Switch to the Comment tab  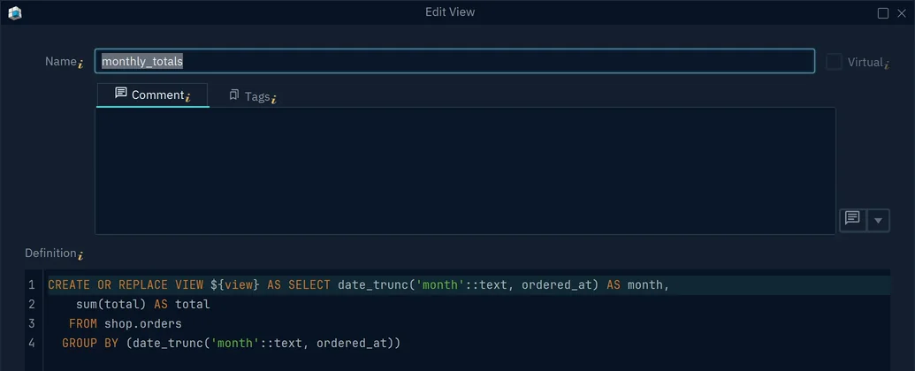(152, 95)
